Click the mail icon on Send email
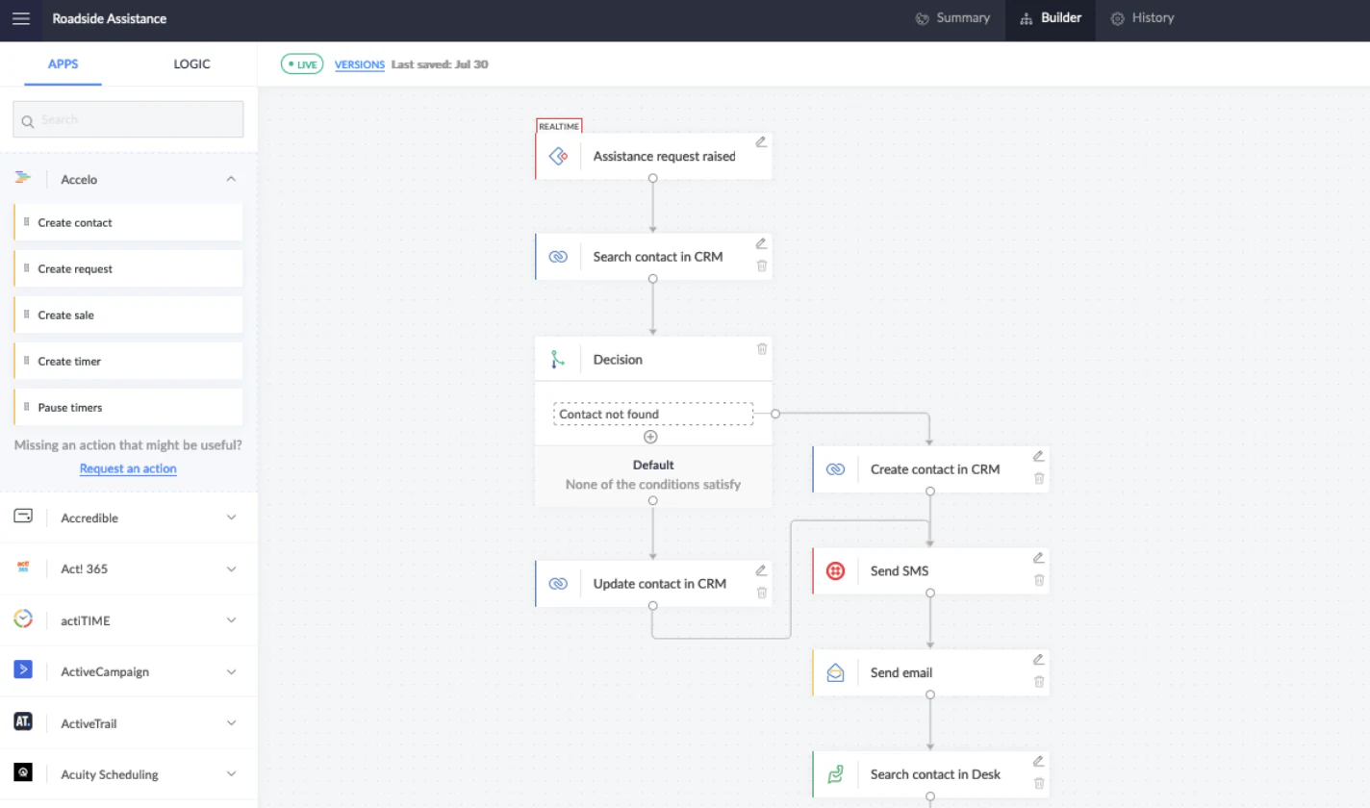Viewport: 1370px width, 808px height. point(835,673)
